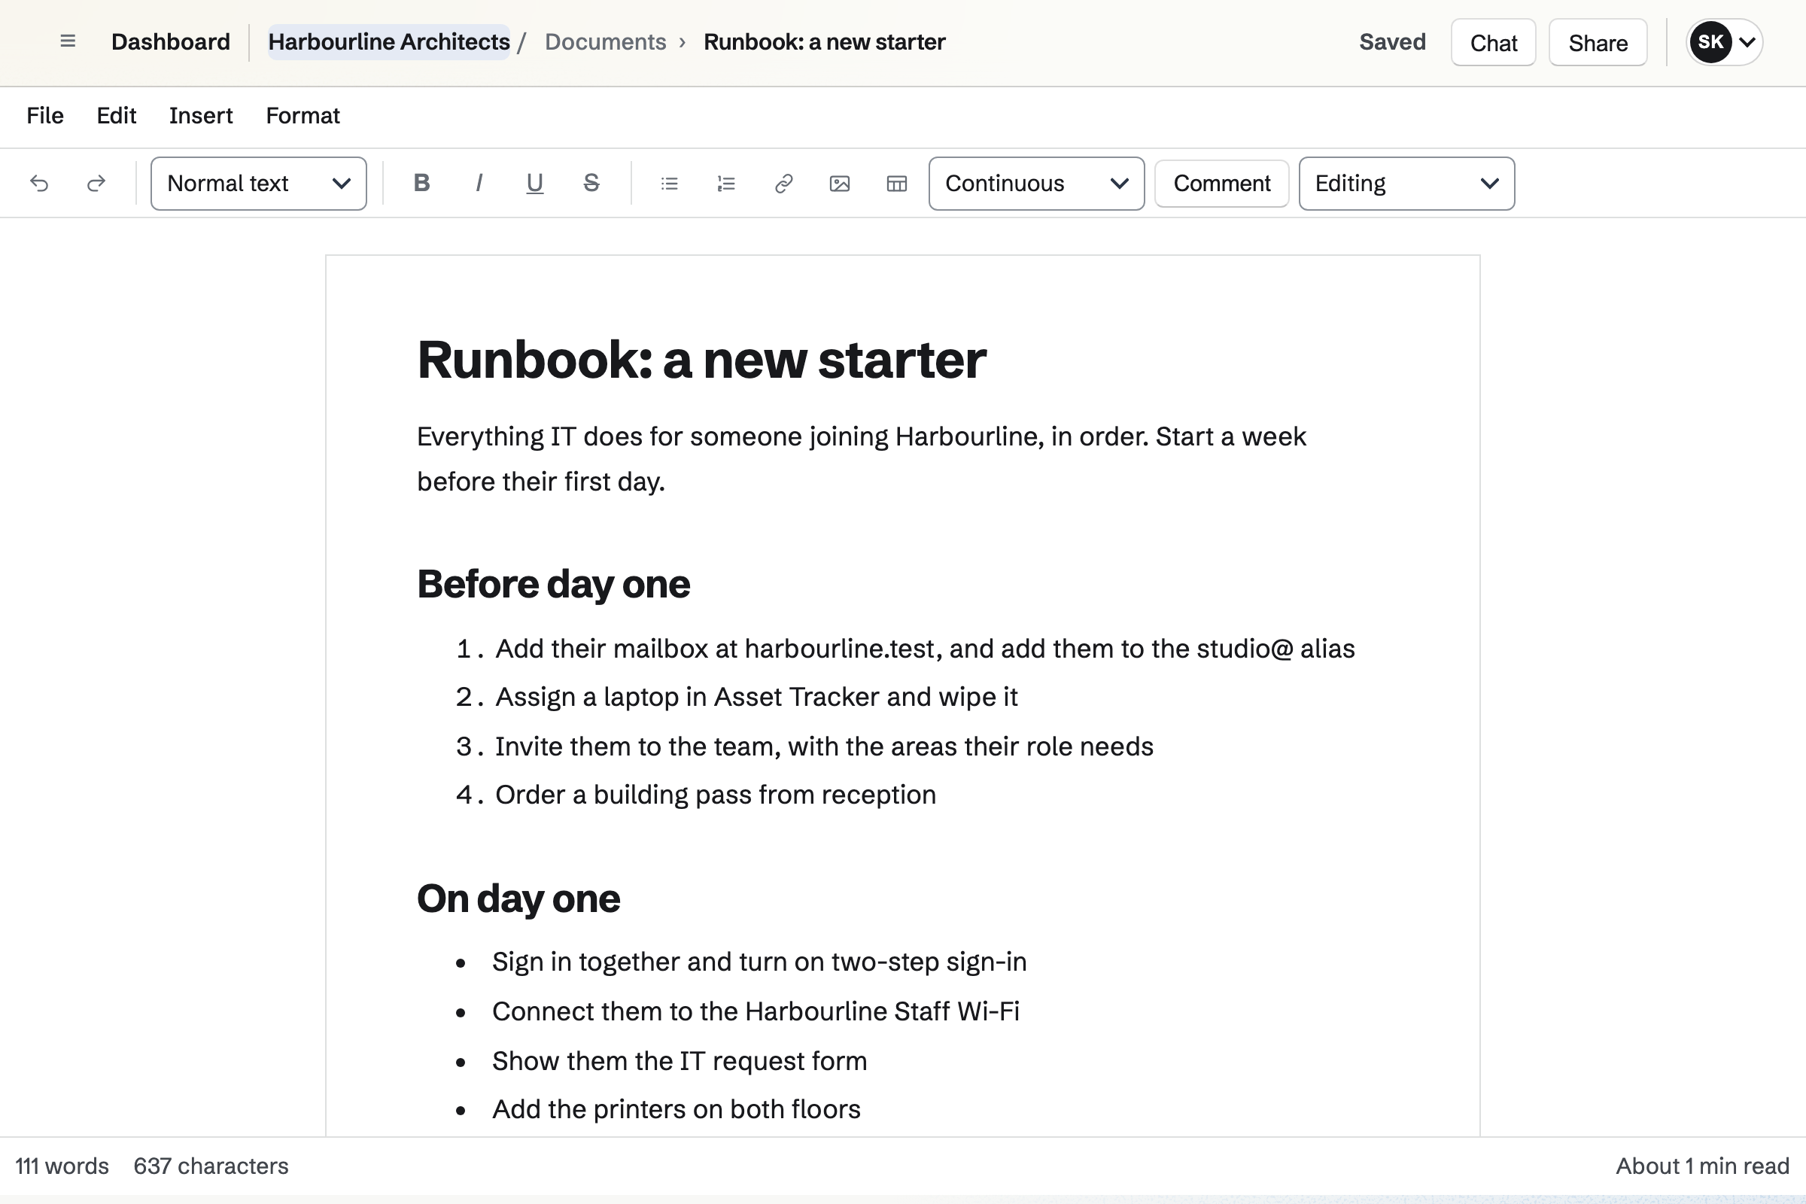Click the Before day one heading

(x=554, y=585)
